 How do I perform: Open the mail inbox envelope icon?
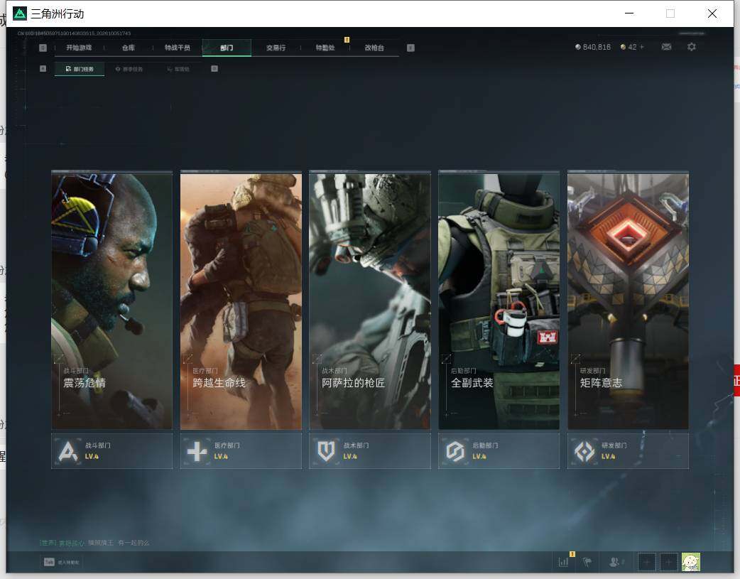click(666, 47)
